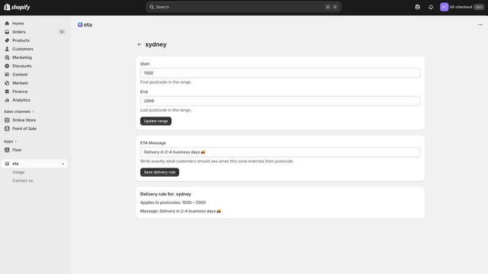The height and width of the screenshot is (274, 488).
Task: Go back with the arrow beside sydney
Action: (x=140, y=44)
